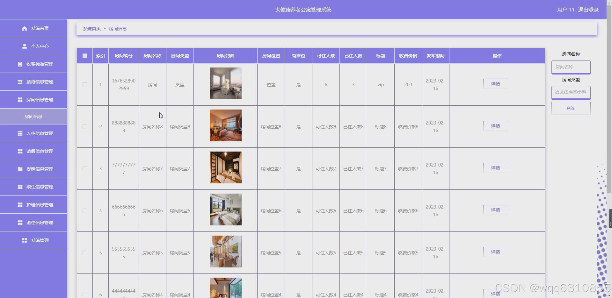Click the grid icon beside 护理信息管理
Screen dimensions: 612x298
[x=20, y=205]
